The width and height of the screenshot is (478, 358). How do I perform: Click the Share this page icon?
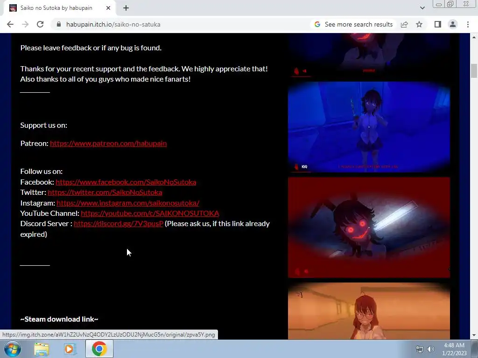click(404, 24)
